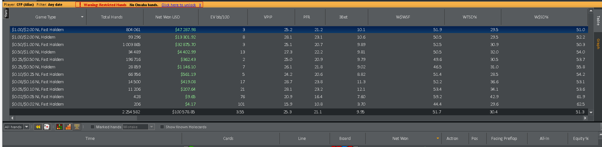This screenshot has height=147, width=602.
Task: Click the orange sort arrow on Net Won
Action: (x=438, y=138)
